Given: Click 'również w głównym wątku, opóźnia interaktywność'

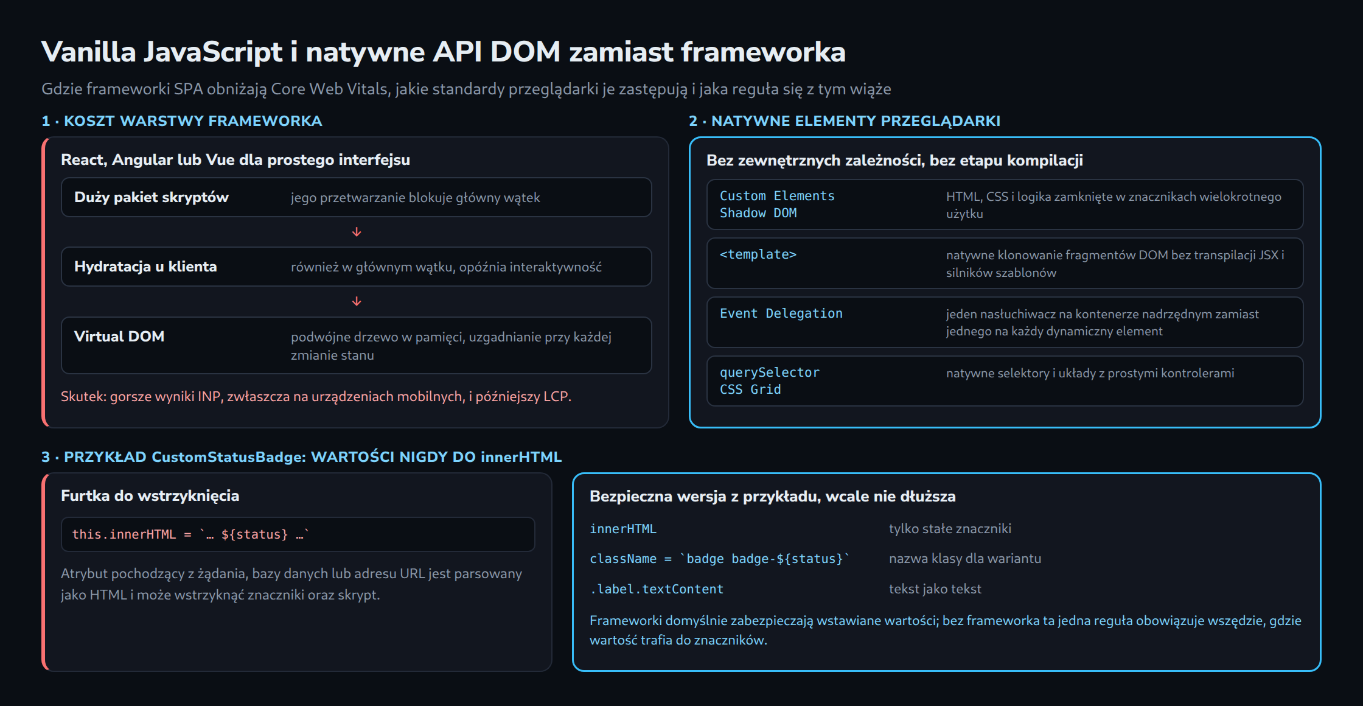Looking at the screenshot, I should tap(446, 267).
